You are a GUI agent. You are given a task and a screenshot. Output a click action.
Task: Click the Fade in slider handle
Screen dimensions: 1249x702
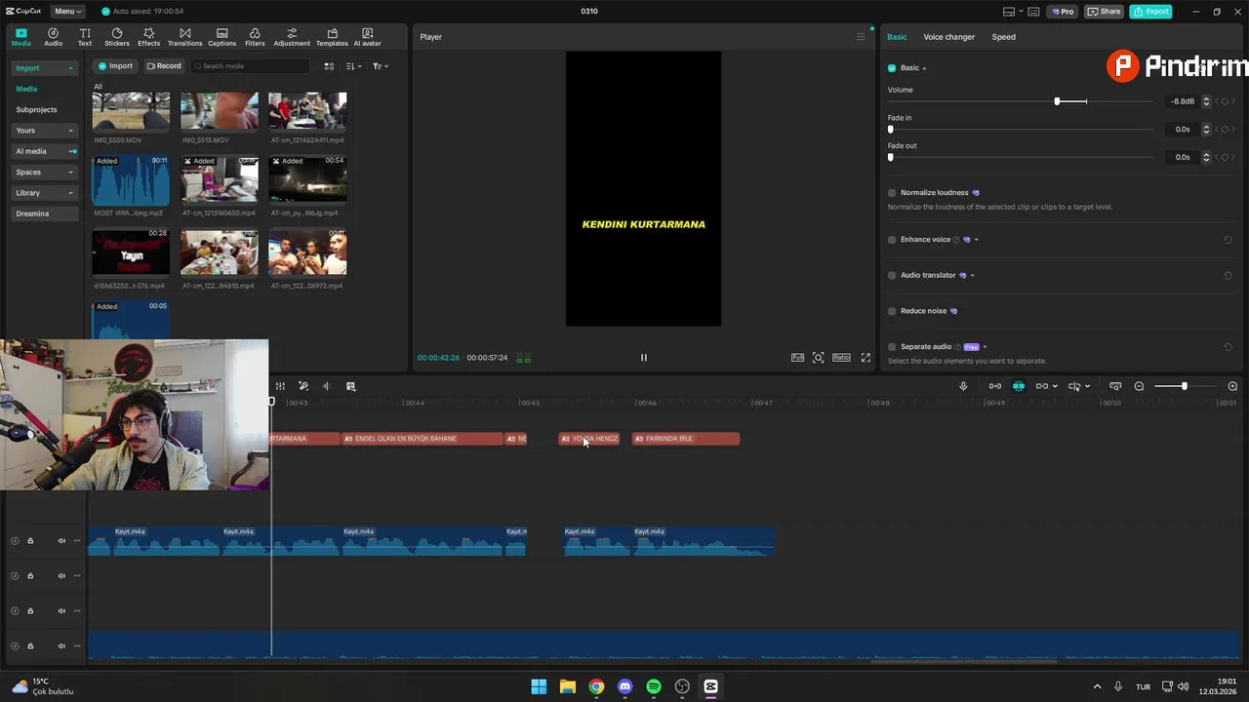[x=890, y=130]
